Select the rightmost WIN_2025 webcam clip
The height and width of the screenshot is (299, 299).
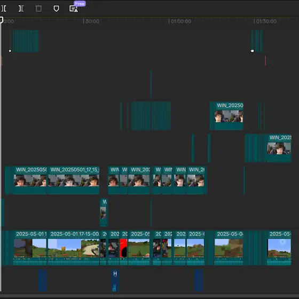pyautogui.click(x=279, y=148)
